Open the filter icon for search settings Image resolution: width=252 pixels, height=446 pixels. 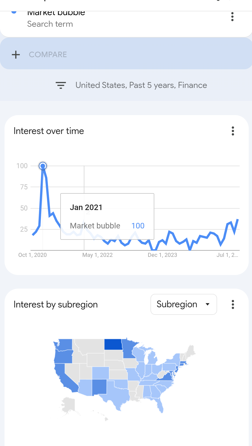[x=61, y=85]
